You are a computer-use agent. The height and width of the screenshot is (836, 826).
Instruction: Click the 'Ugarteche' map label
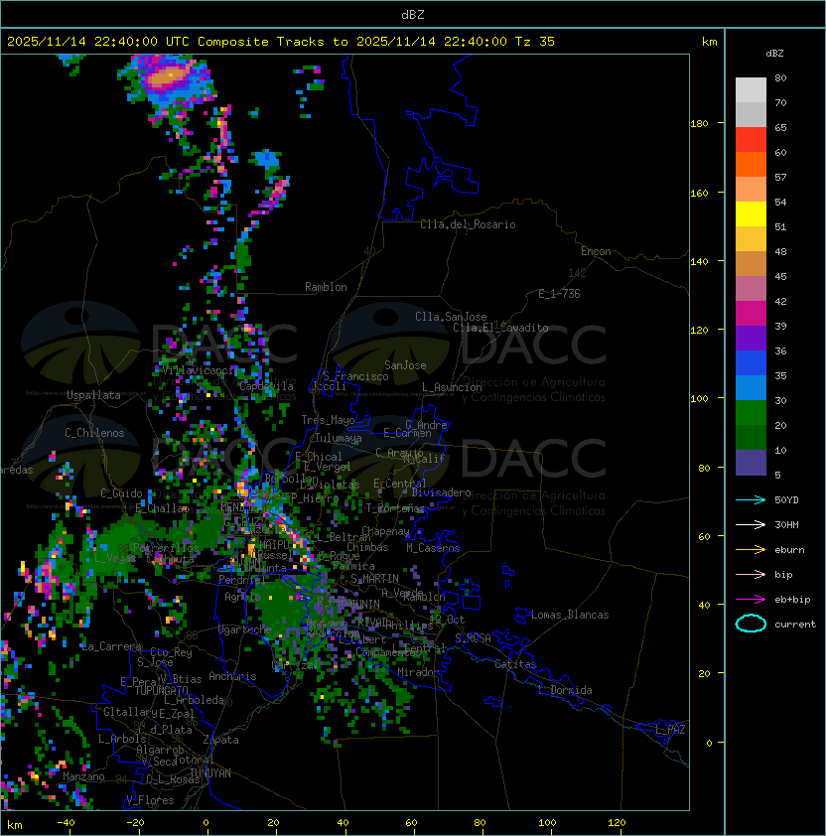[x=245, y=629]
